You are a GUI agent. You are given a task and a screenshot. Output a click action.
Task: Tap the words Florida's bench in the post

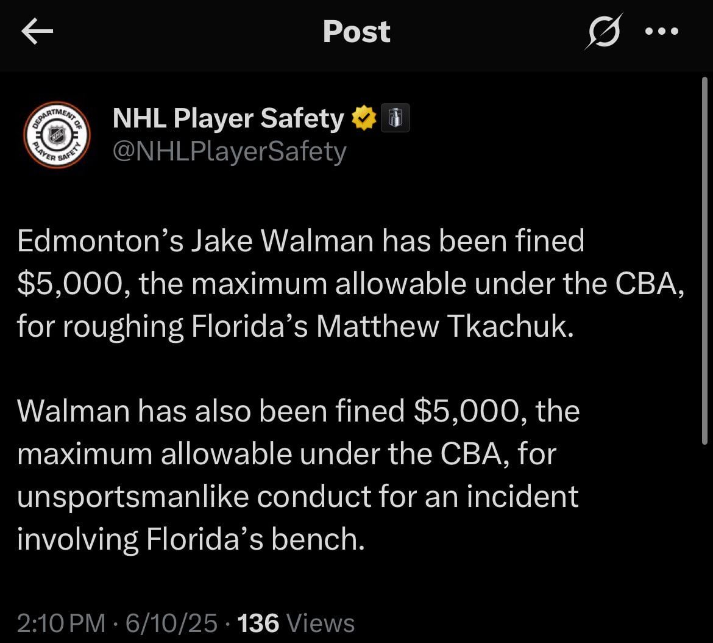click(x=254, y=539)
